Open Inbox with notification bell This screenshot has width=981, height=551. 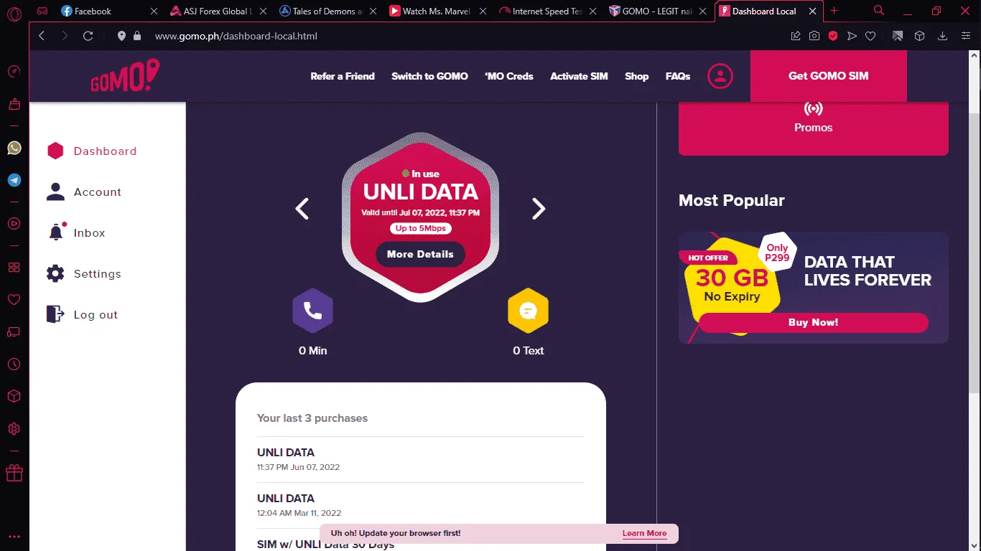(76, 233)
